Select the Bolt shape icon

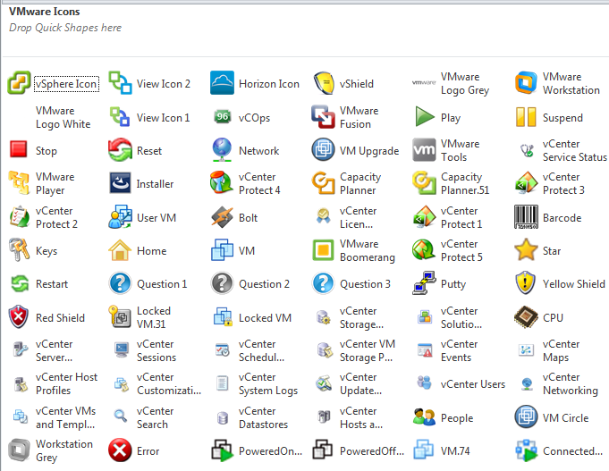[x=222, y=216]
